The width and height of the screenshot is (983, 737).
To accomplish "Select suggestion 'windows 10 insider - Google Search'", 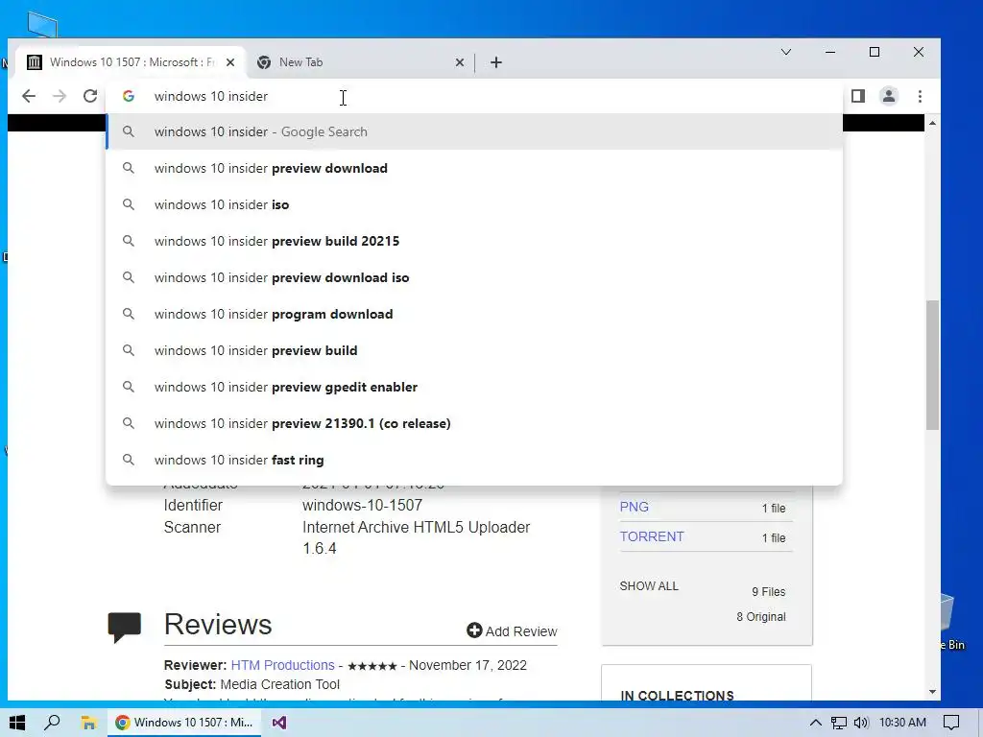I will (x=474, y=131).
